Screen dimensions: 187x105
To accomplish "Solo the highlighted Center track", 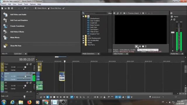I will pos(31,73).
